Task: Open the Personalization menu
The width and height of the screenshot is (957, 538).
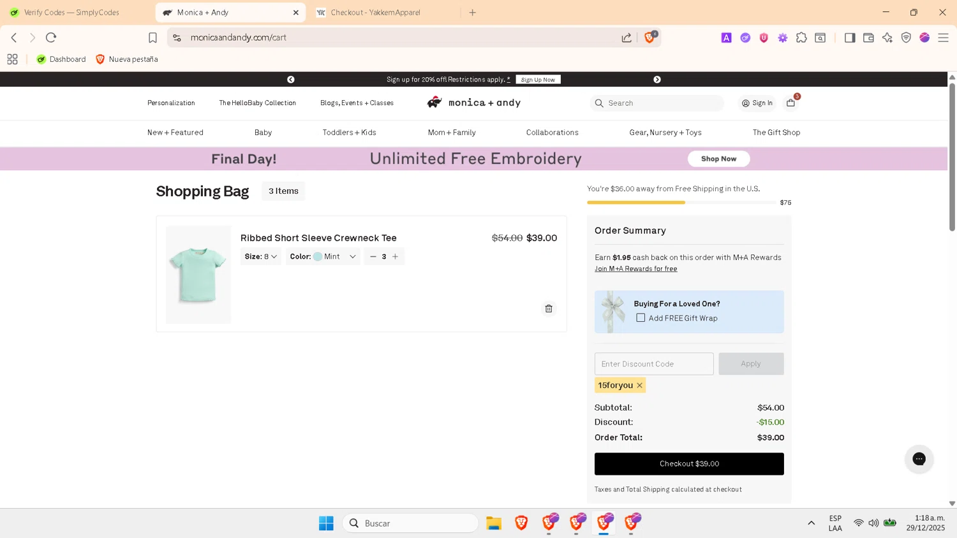Action: coord(171,103)
